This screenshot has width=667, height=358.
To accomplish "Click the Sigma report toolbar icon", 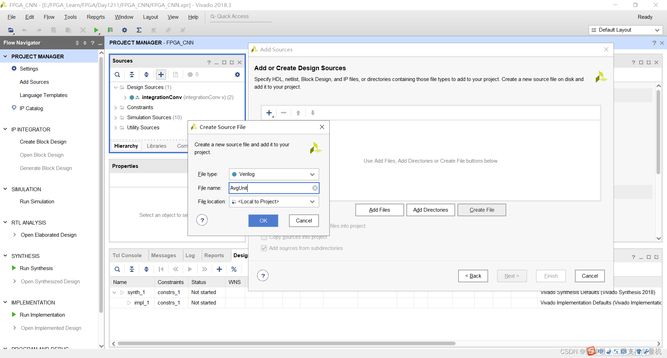I will 139,30.
